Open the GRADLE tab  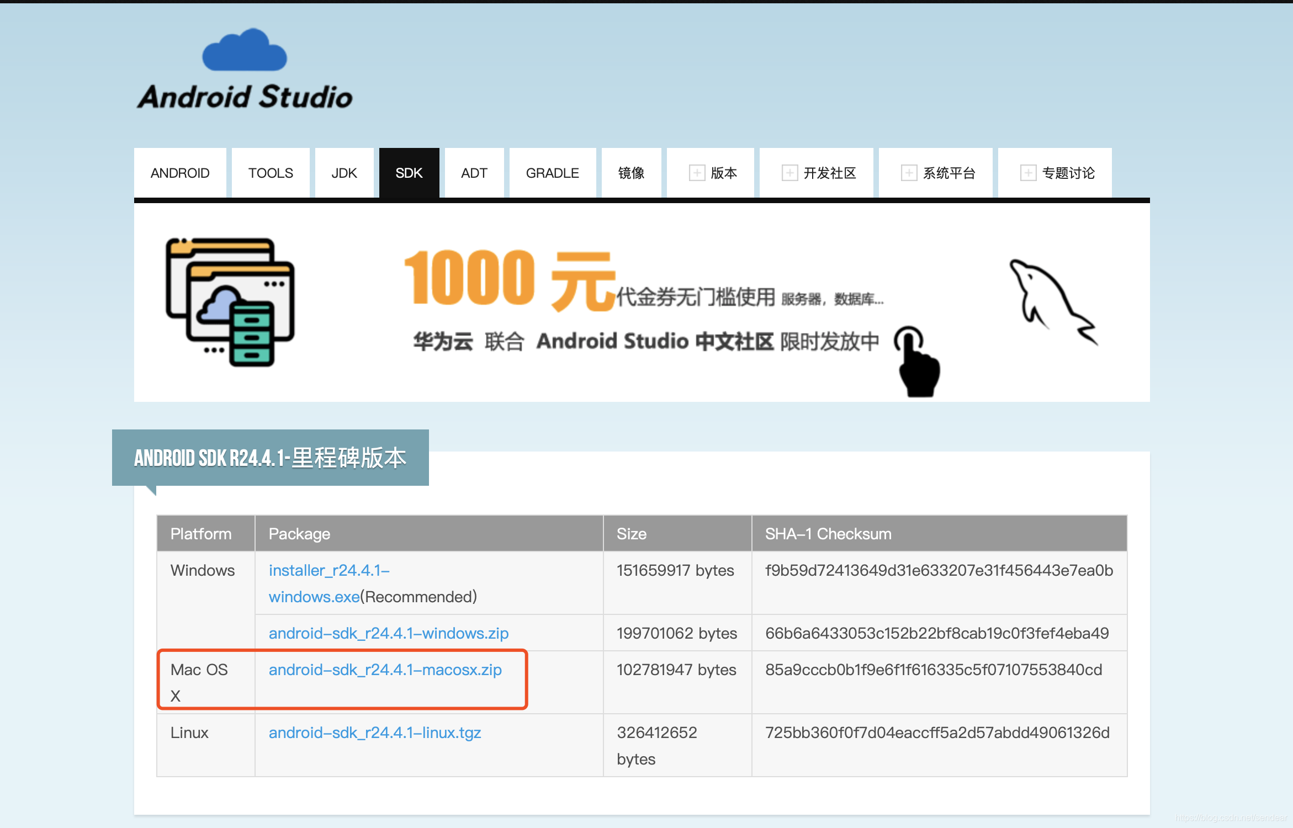(553, 173)
